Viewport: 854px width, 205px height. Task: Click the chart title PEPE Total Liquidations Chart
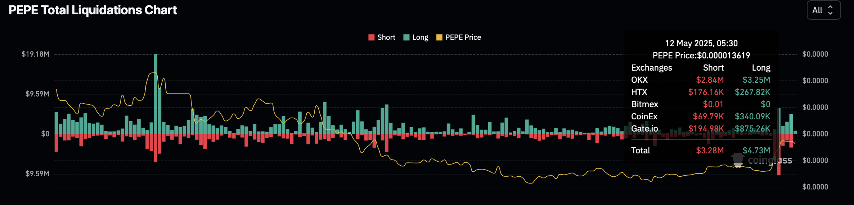(93, 10)
